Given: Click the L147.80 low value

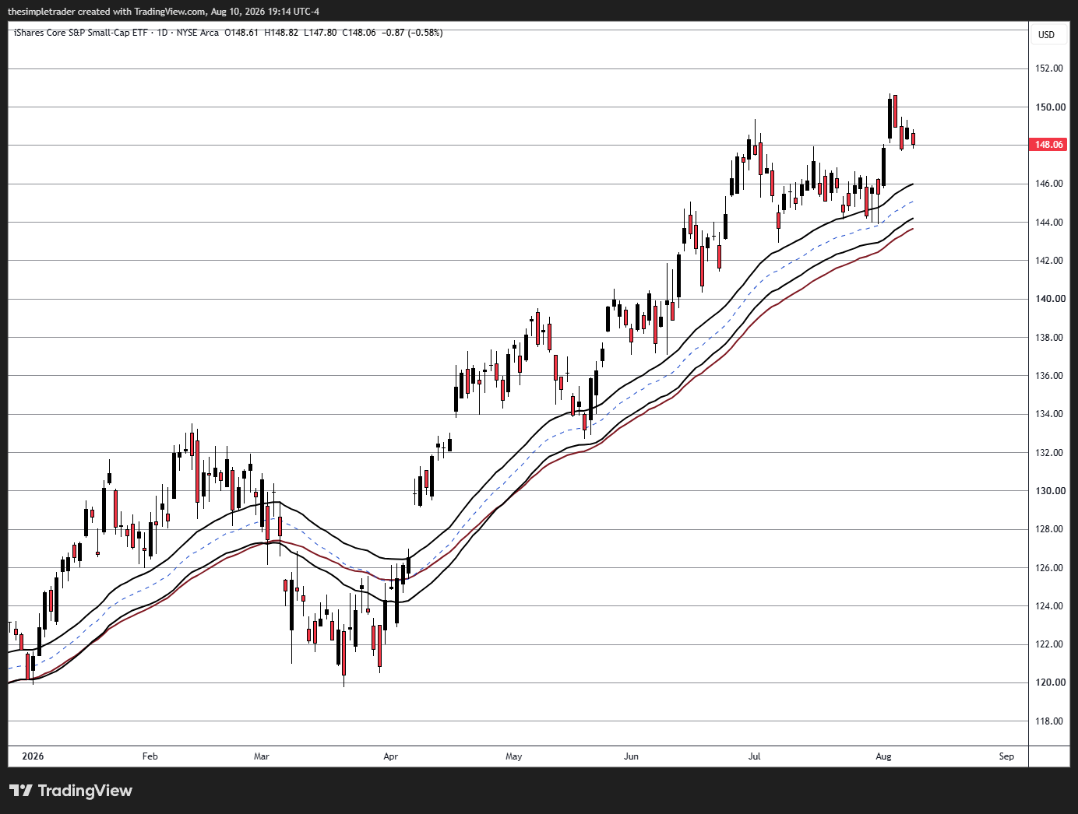Looking at the screenshot, I should [x=320, y=33].
